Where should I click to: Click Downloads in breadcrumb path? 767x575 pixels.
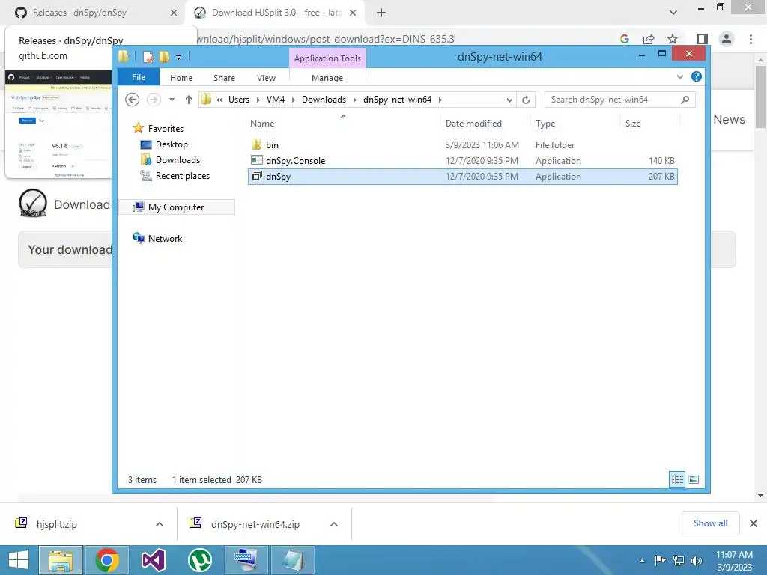pyautogui.click(x=324, y=100)
